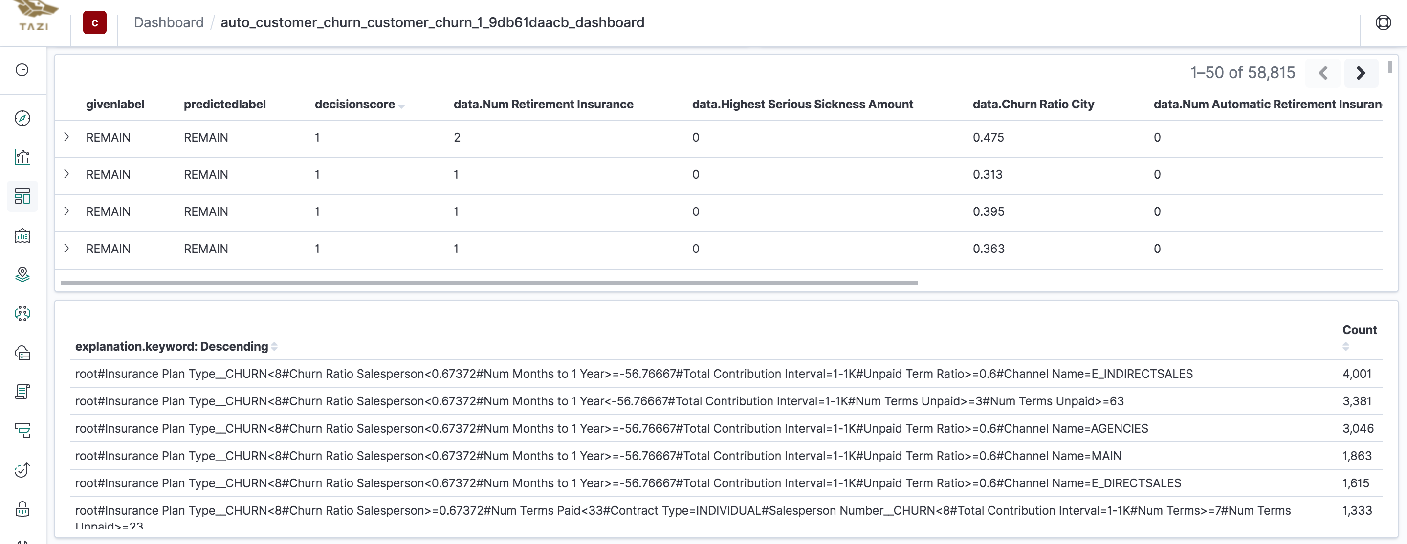
Task: Expand the row with Churn Ratio 0.363
Action: [66, 248]
